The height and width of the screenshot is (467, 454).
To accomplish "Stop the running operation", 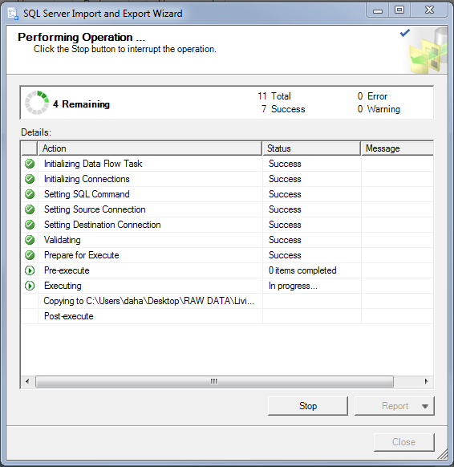I will pos(308,406).
